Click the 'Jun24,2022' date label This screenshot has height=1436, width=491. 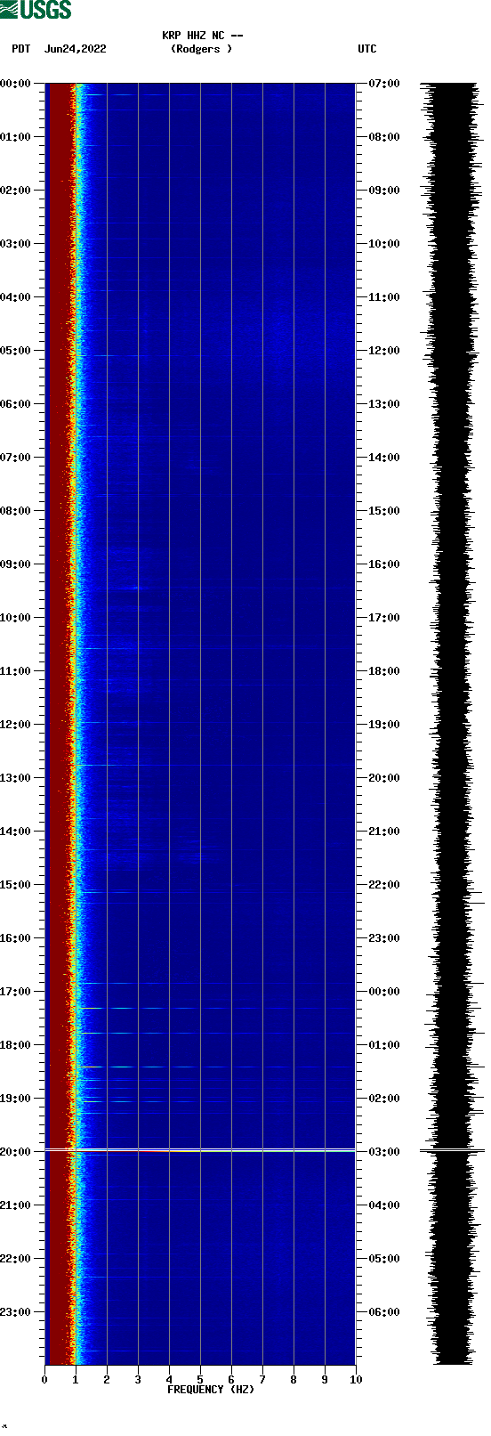pos(75,49)
